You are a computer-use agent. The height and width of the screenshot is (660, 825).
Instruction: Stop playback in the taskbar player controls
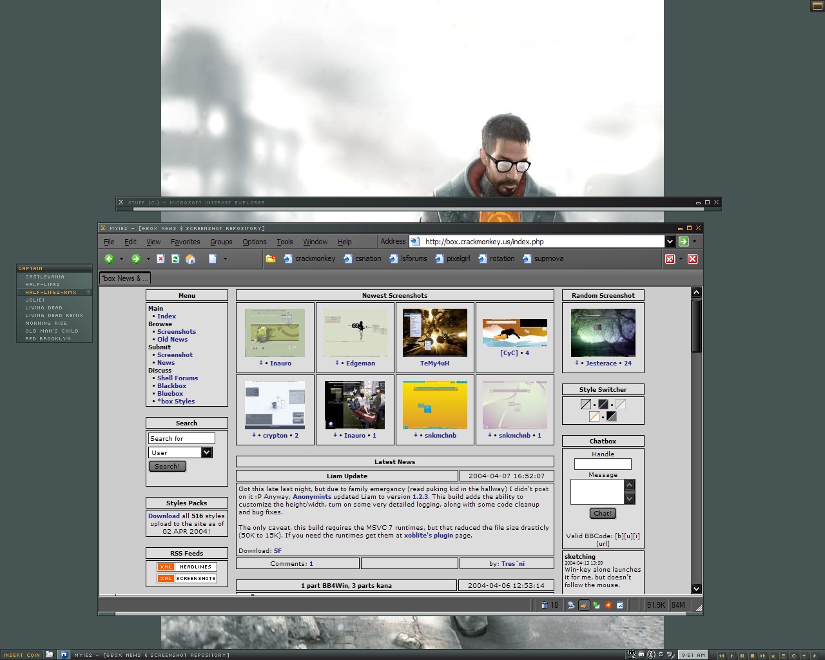pyautogui.click(x=752, y=655)
